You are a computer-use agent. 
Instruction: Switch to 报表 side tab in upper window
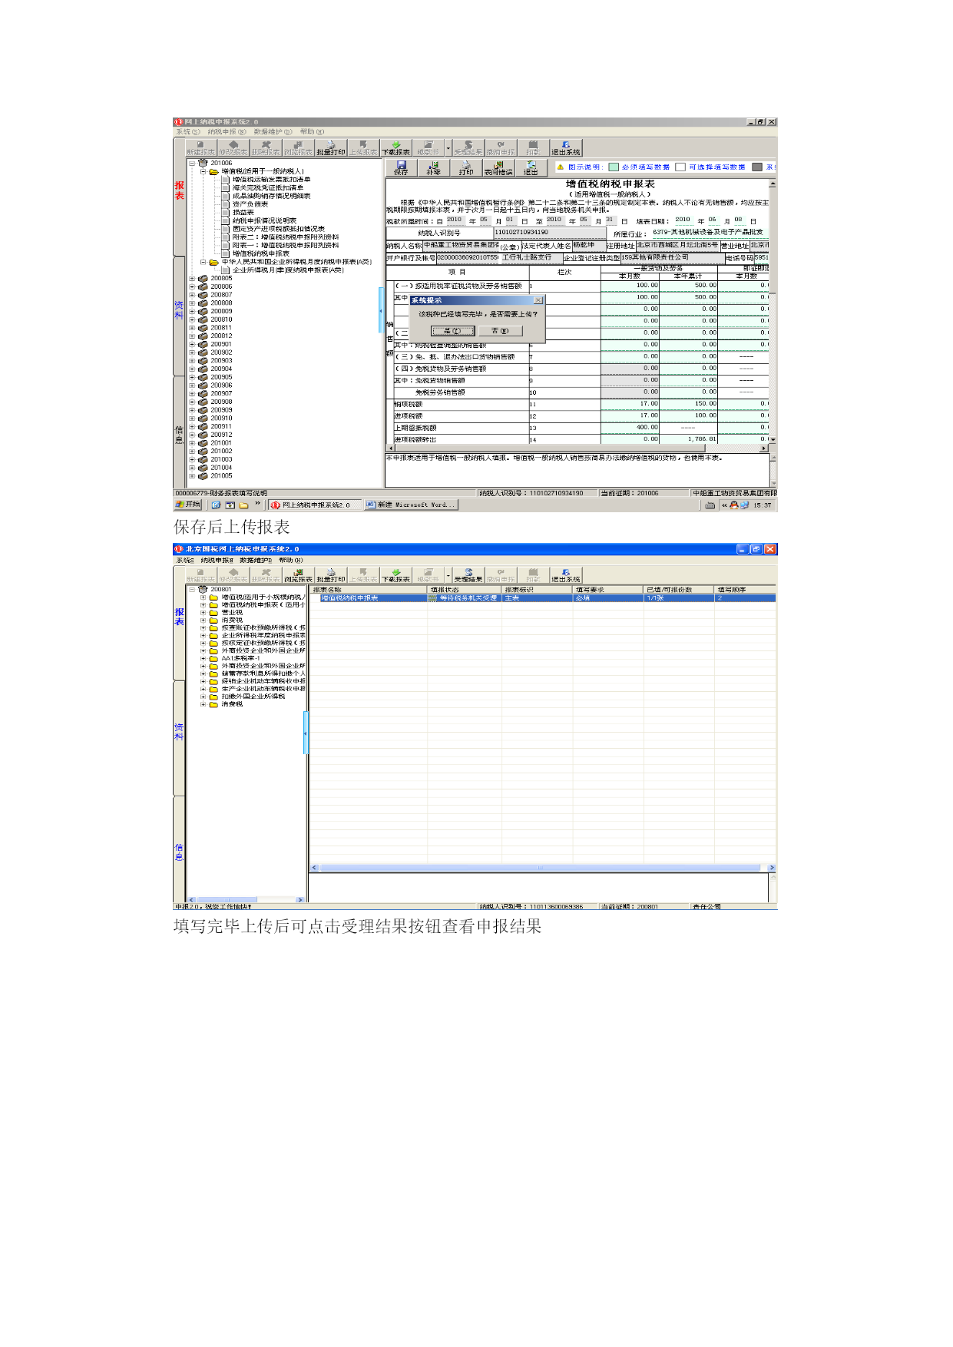pos(179,190)
